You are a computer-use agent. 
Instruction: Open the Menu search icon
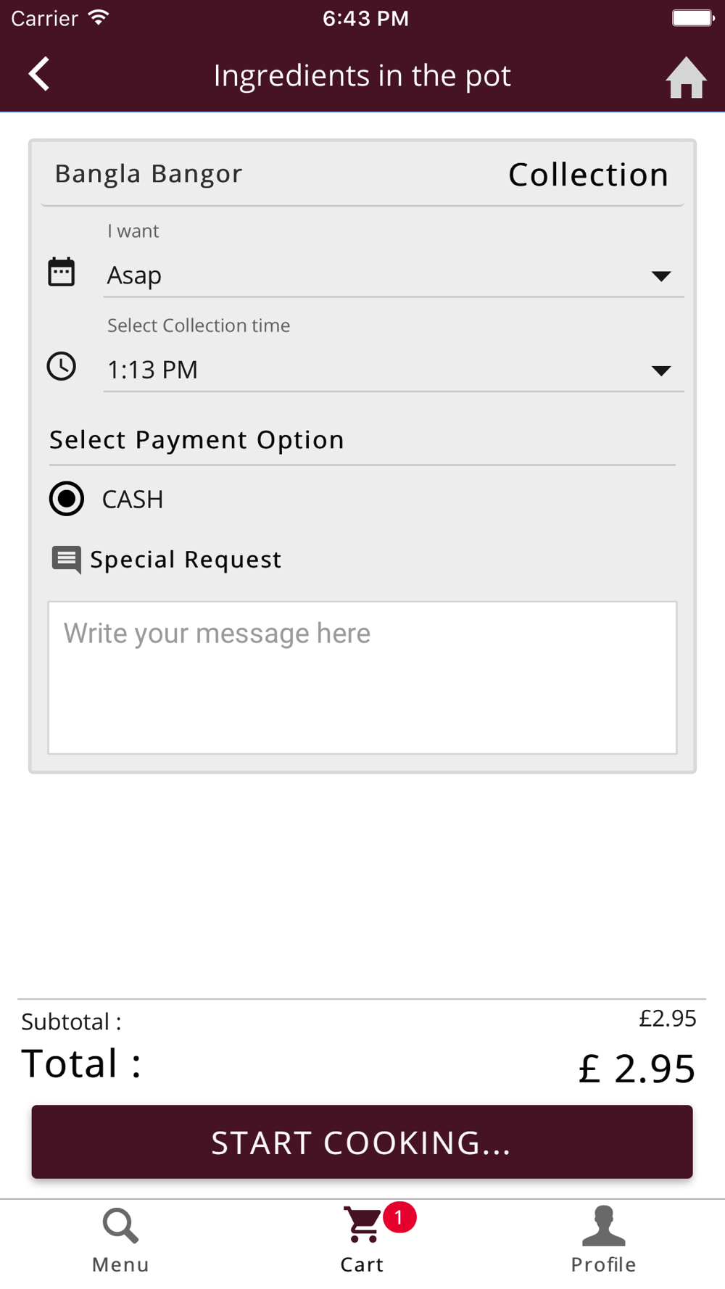click(120, 1226)
